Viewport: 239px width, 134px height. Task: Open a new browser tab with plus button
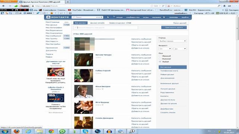pyautogui.click(x=68, y=2)
